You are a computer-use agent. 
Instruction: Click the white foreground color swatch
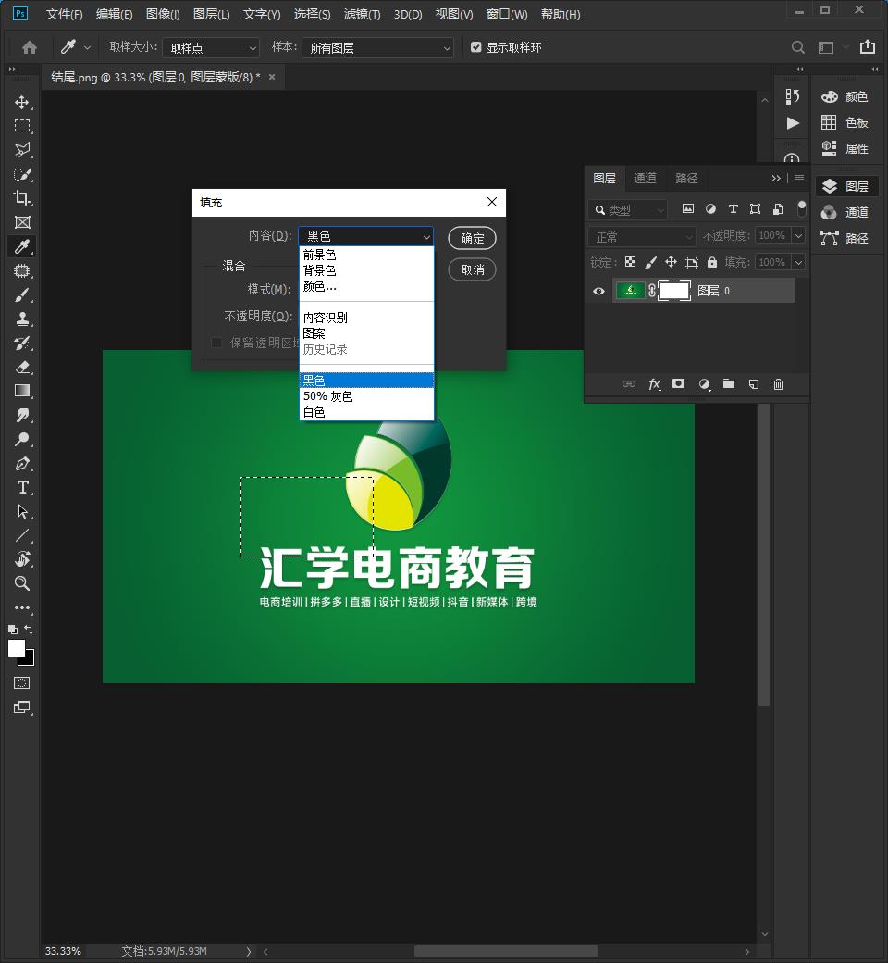coord(16,647)
